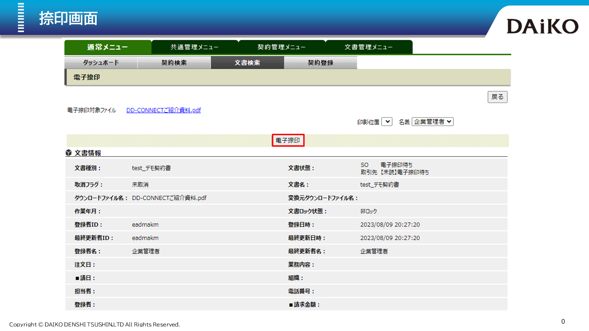Click the 文書情報 section heading

[x=88, y=153]
